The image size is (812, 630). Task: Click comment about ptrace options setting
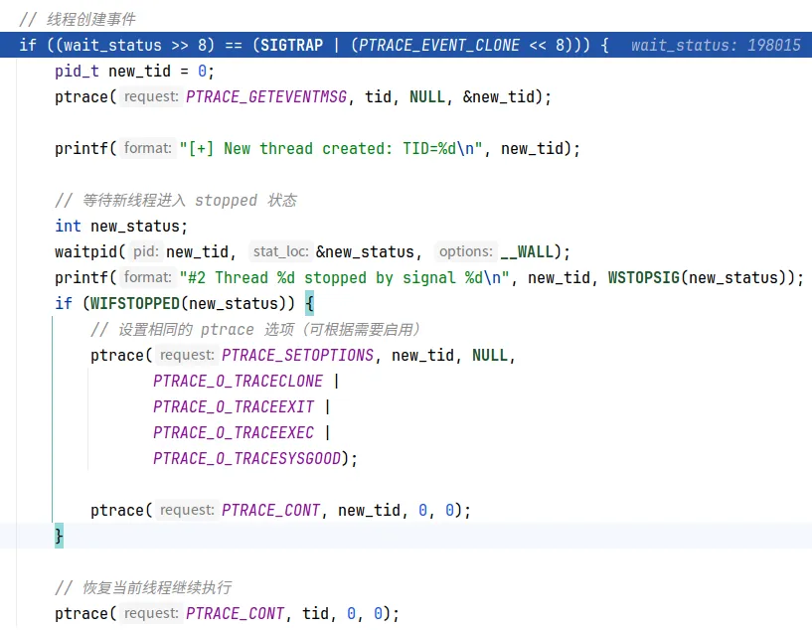[255, 330]
